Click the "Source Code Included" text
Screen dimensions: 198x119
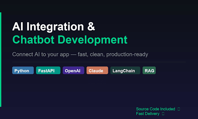tap(155, 109)
